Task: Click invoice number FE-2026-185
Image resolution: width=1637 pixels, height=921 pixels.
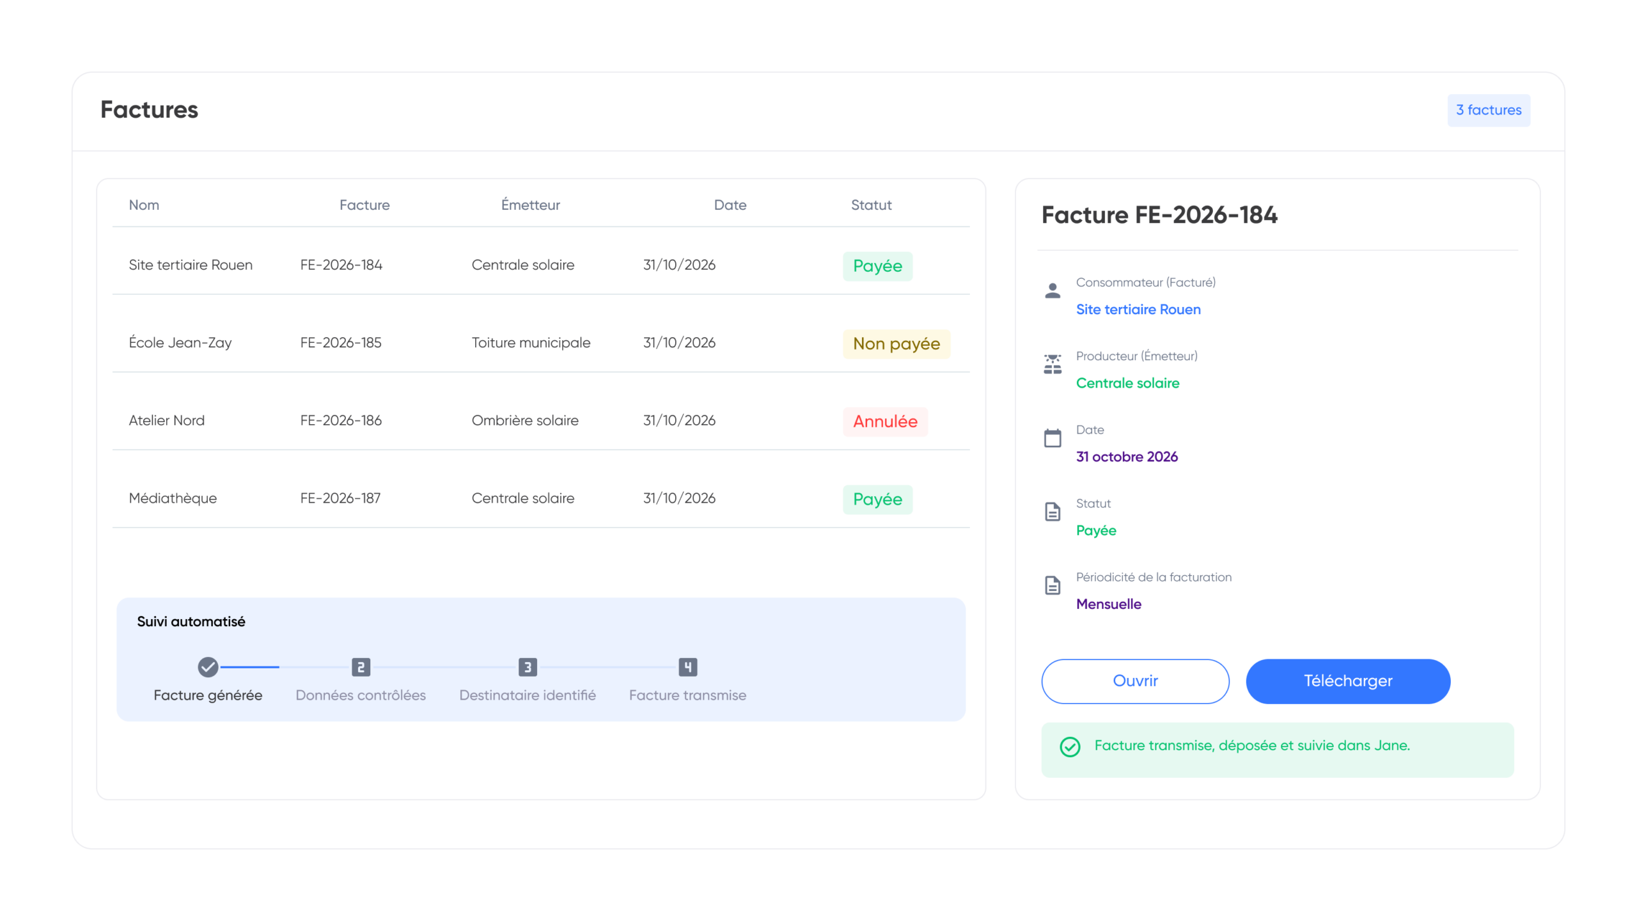Action: [341, 343]
